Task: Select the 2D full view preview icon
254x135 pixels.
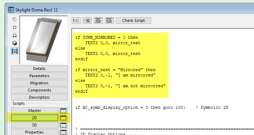Action: pos(15,27)
